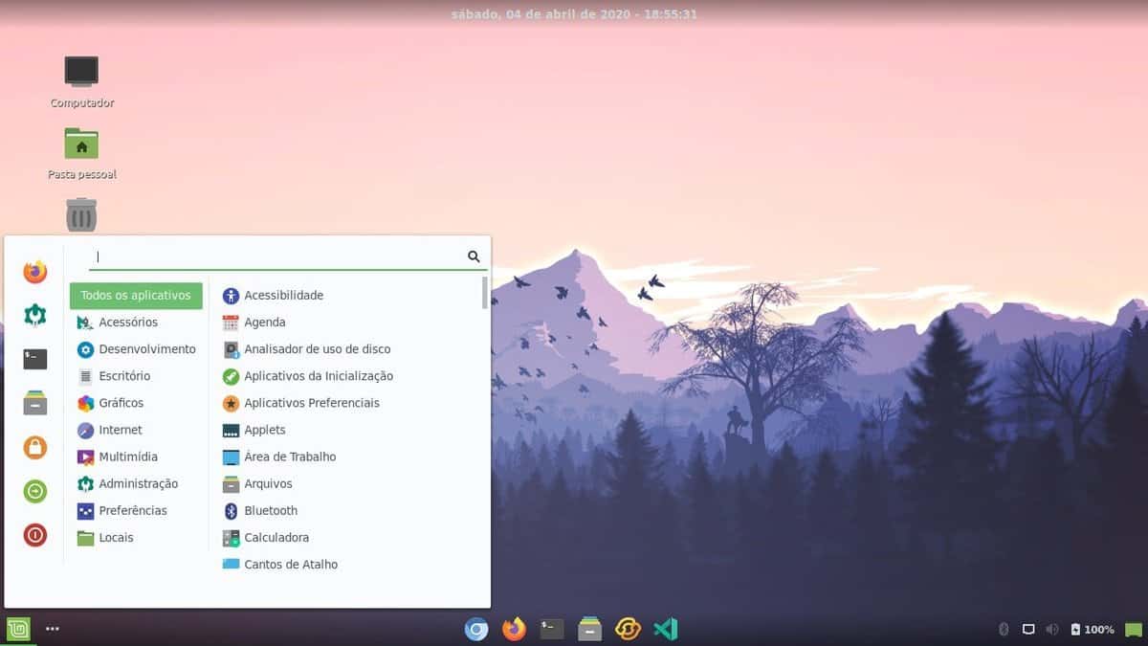
Task: Click the search magnifier icon
Action: pyautogui.click(x=474, y=256)
